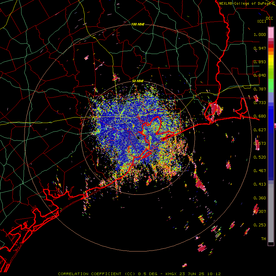
Task: Click the CORRELATION COEFFICIENT caption at bottom
Action: coord(90,274)
